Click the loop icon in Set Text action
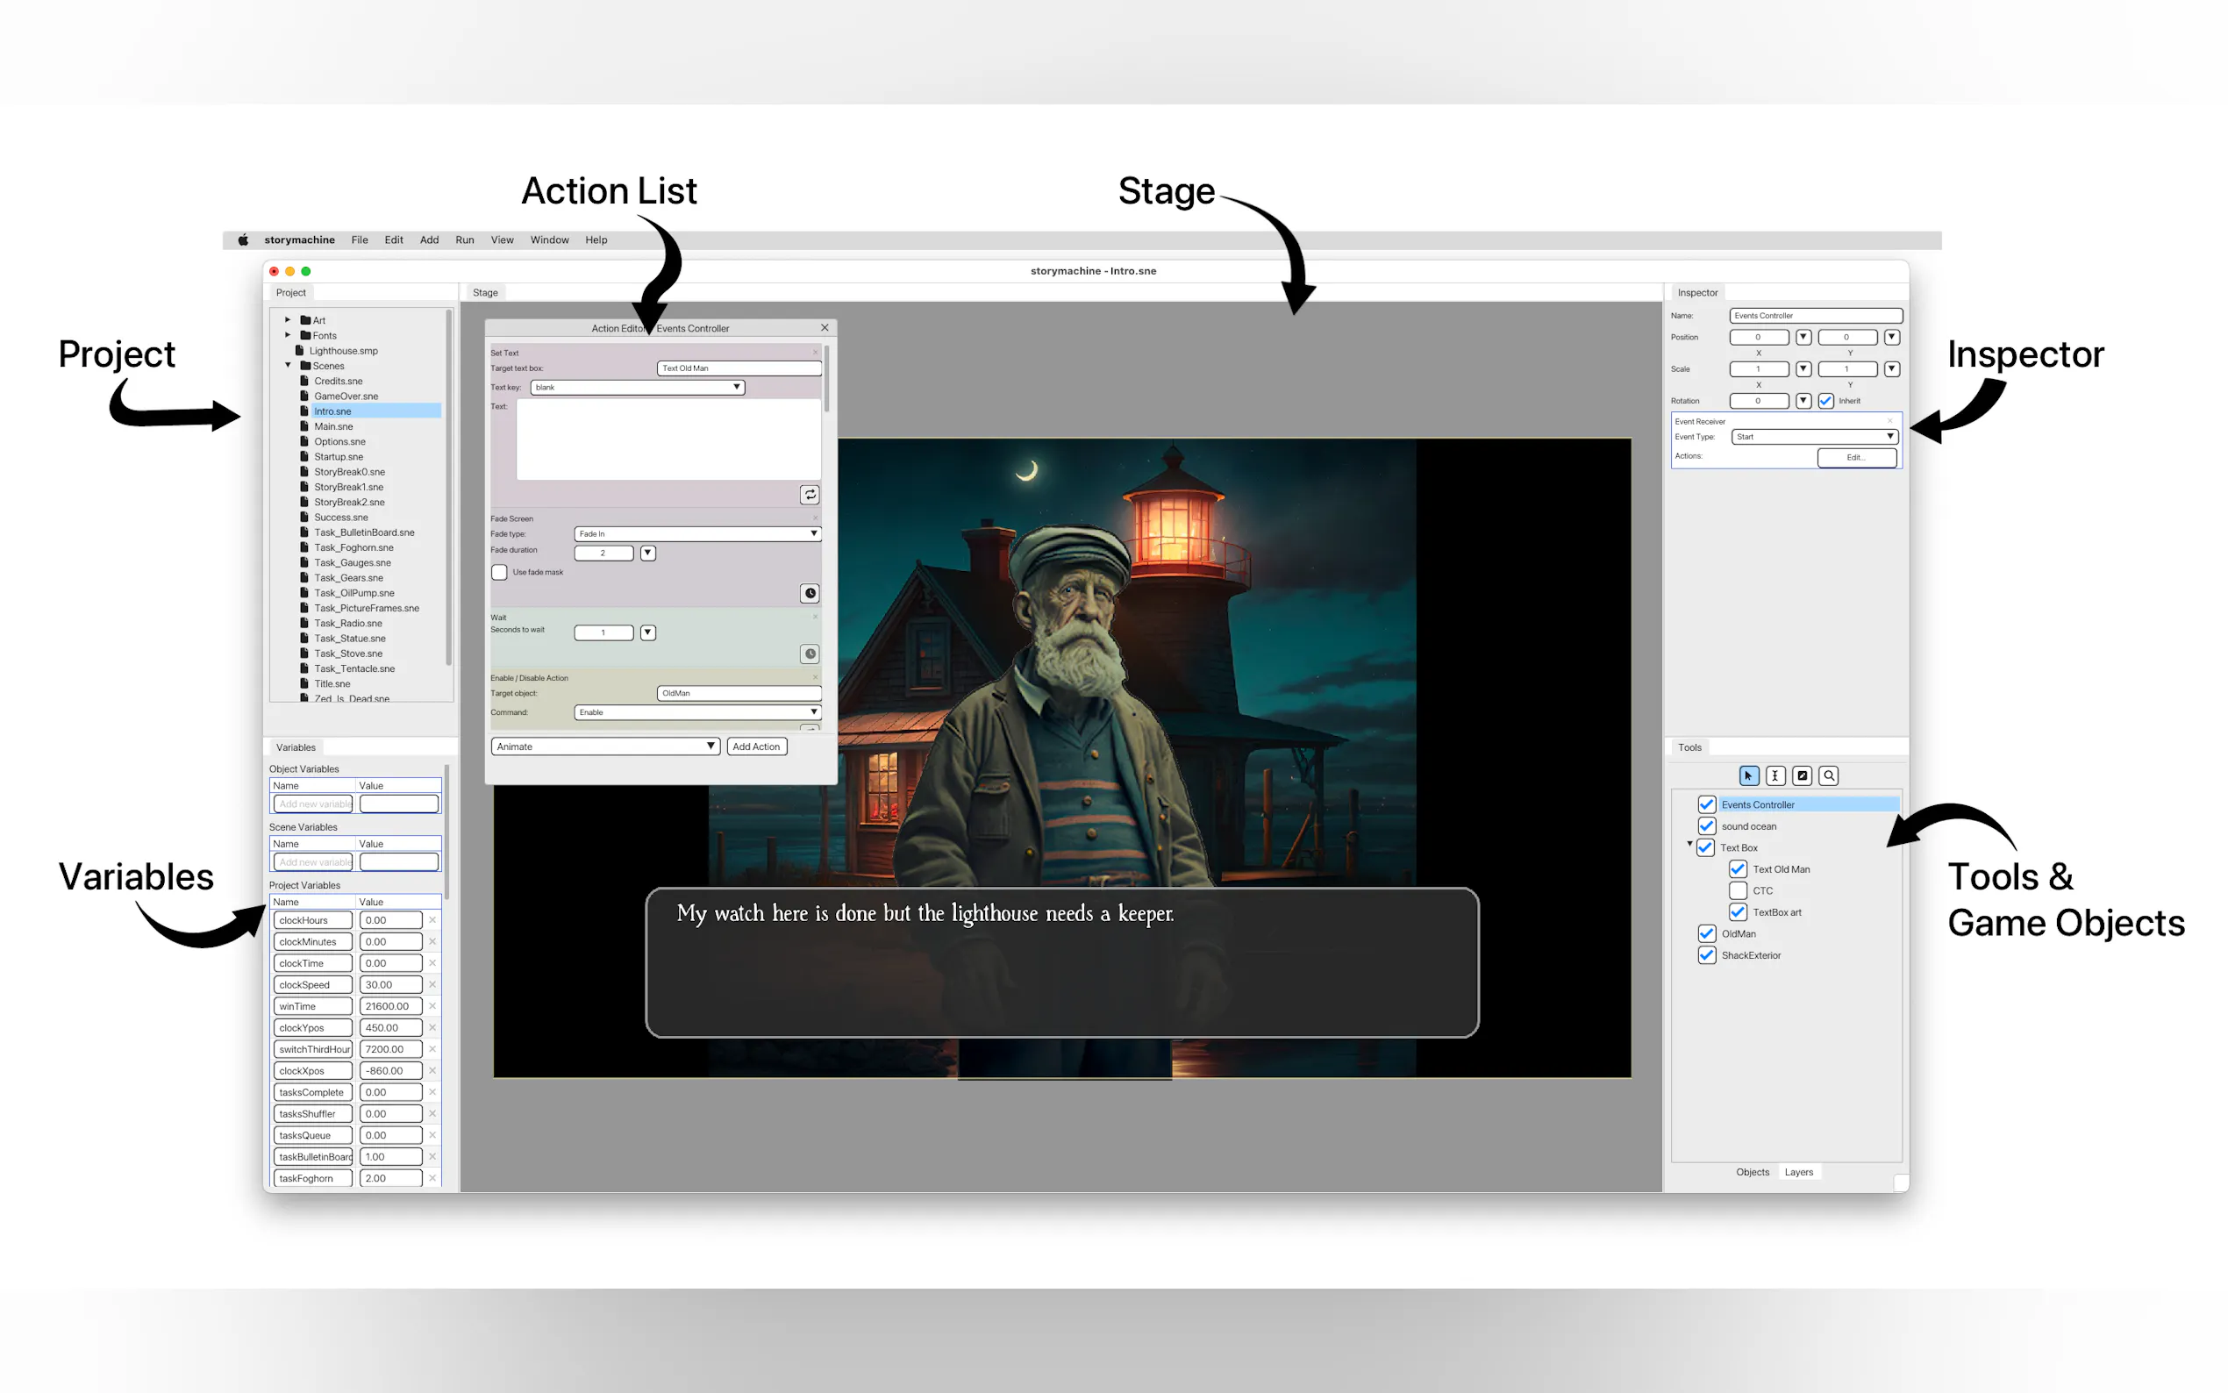 810,495
